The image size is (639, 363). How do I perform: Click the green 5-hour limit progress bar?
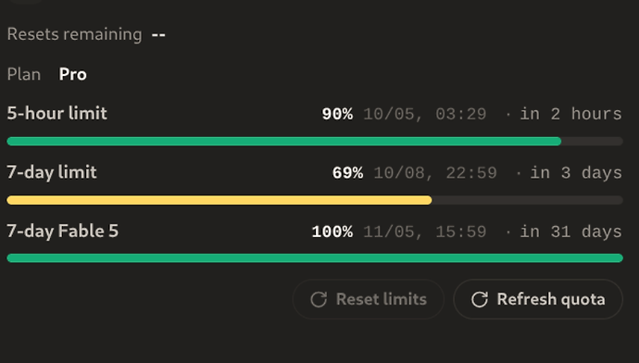pos(315,142)
